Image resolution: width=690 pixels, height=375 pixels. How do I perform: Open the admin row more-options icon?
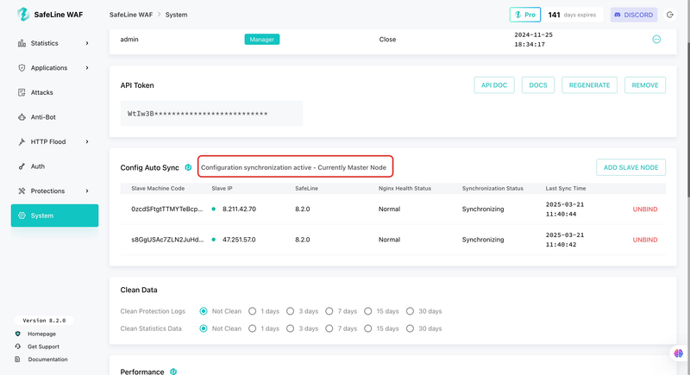pos(656,39)
